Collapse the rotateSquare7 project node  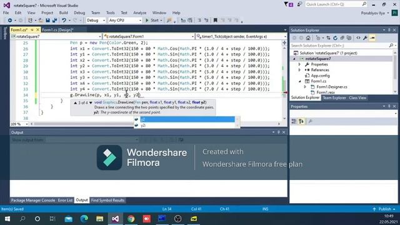tap(294, 59)
